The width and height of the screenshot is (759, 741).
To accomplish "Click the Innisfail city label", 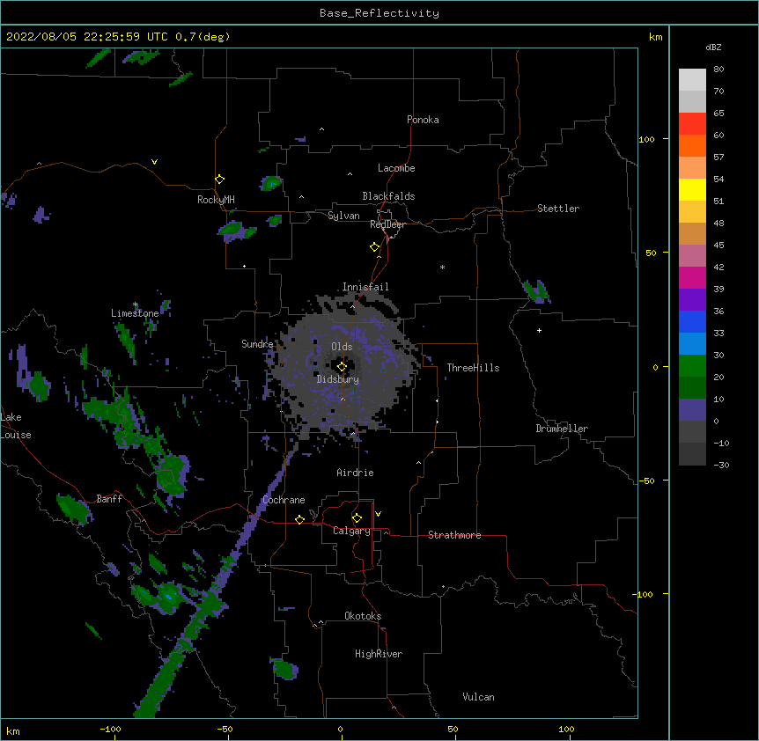I will [365, 287].
